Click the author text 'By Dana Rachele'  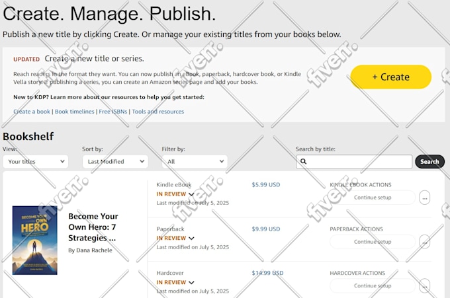tap(90, 250)
